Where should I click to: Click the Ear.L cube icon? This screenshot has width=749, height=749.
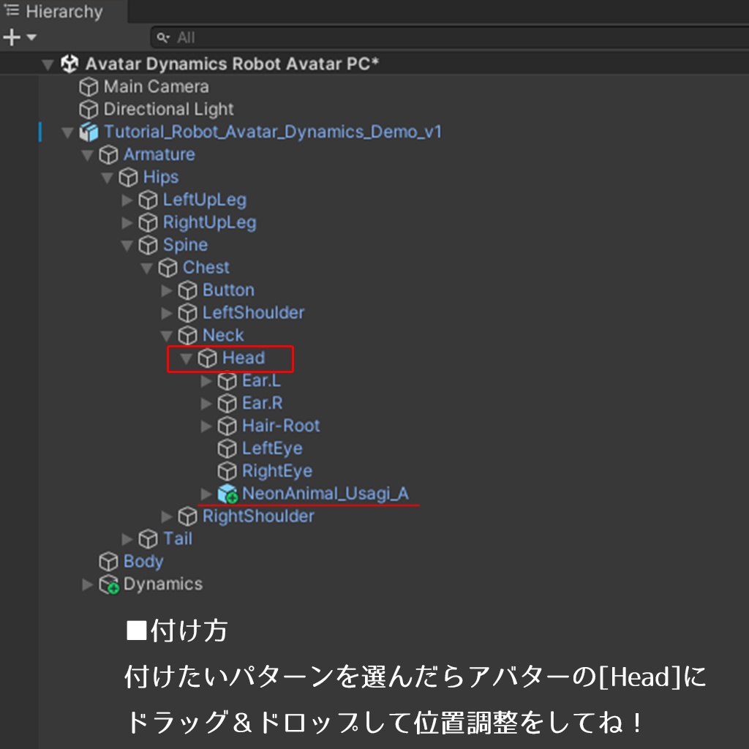227,381
